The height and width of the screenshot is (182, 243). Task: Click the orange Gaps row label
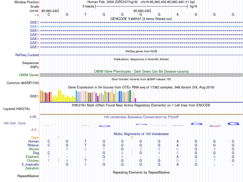pos(35,138)
